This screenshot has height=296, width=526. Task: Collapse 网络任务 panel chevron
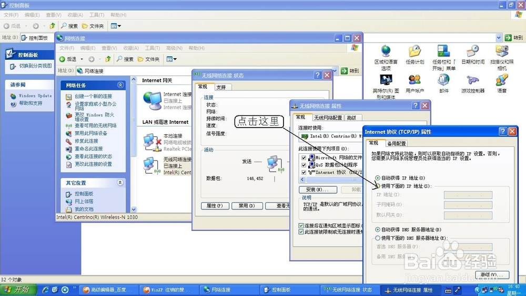120,85
